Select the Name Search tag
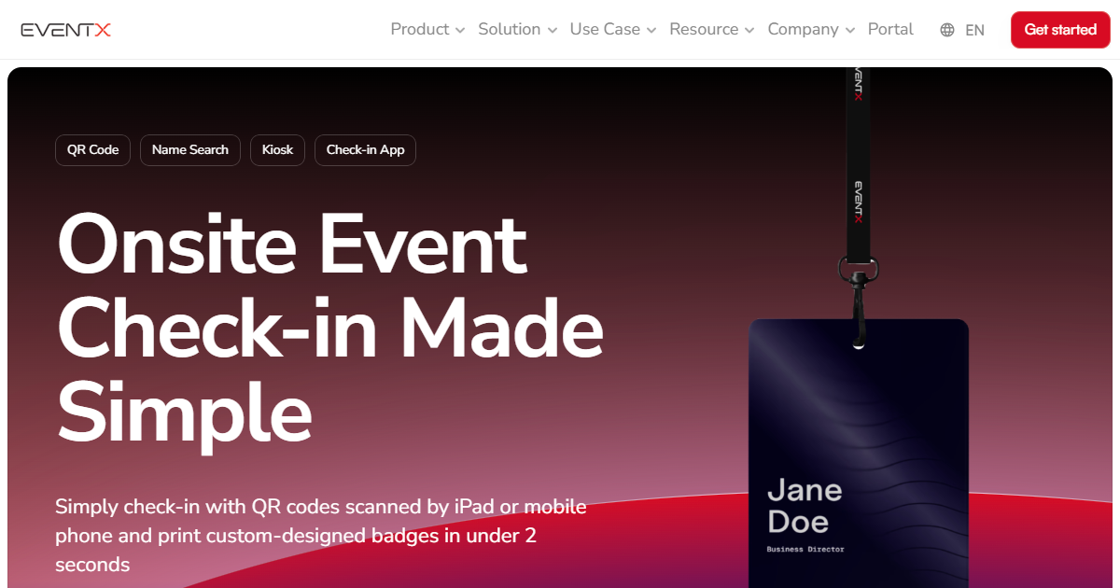 click(189, 149)
